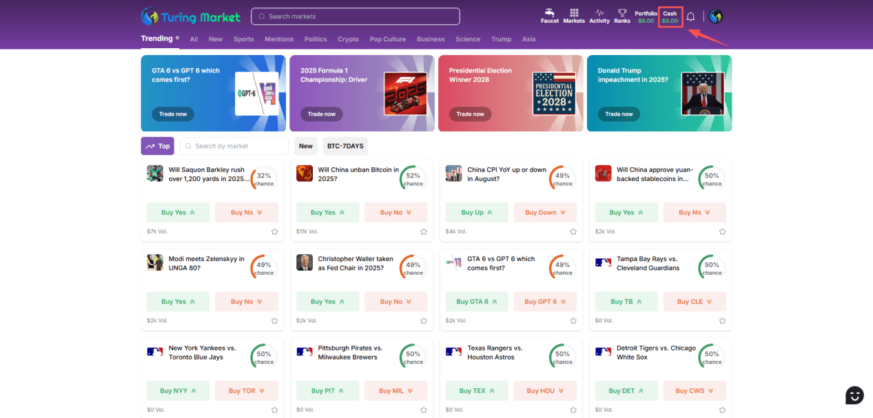873x418 pixels.
Task: Click MLB logo on Tigers vs. White Sox
Action: [x=603, y=352]
